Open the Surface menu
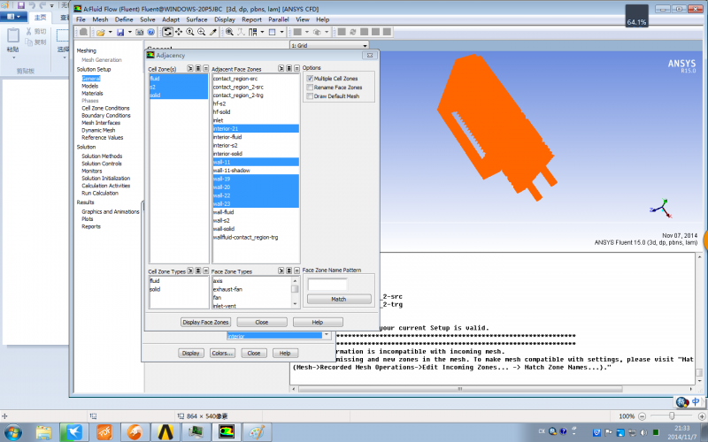This screenshot has width=708, height=442. (196, 19)
